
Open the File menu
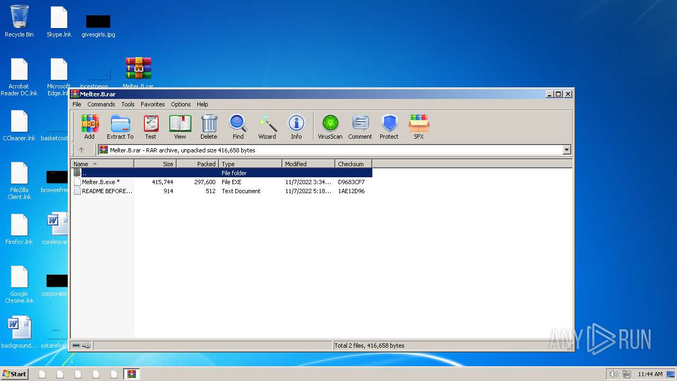pos(77,104)
